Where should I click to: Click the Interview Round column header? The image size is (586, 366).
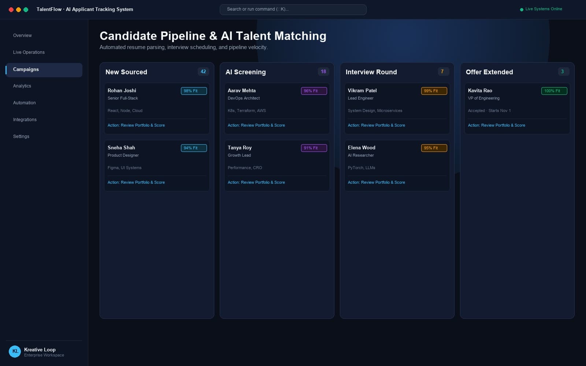pyautogui.click(x=371, y=72)
